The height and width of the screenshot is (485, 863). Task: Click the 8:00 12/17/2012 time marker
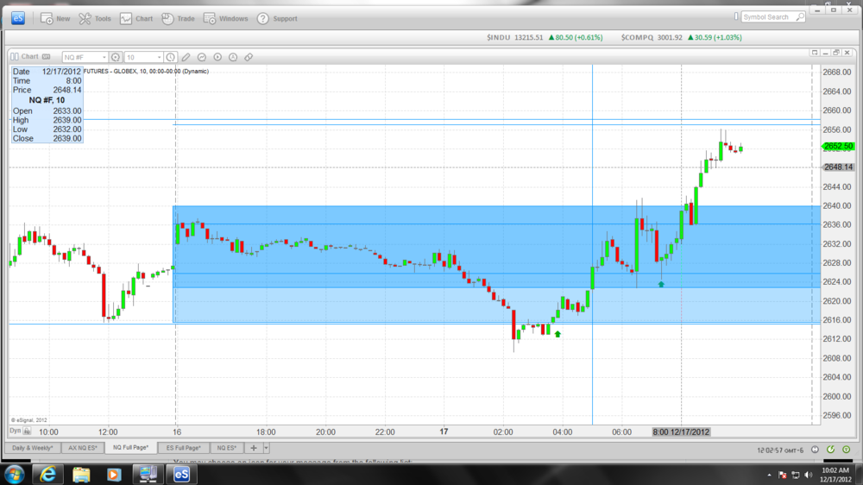(681, 432)
